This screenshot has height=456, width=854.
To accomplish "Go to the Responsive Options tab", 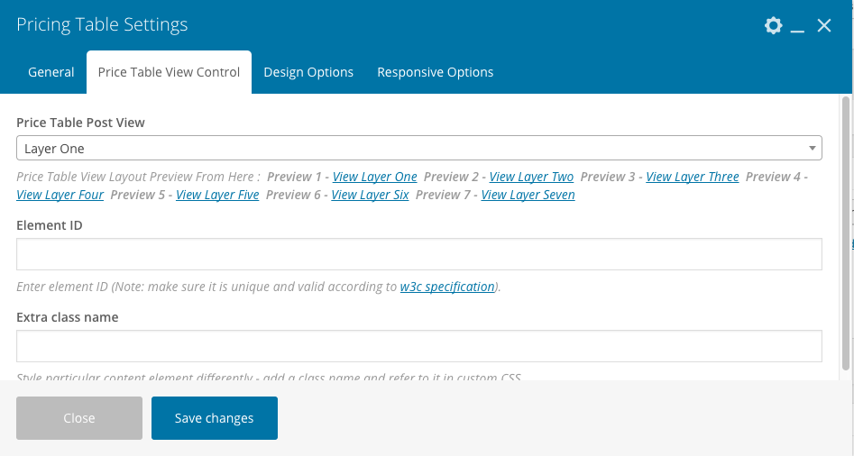I will tap(435, 72).
